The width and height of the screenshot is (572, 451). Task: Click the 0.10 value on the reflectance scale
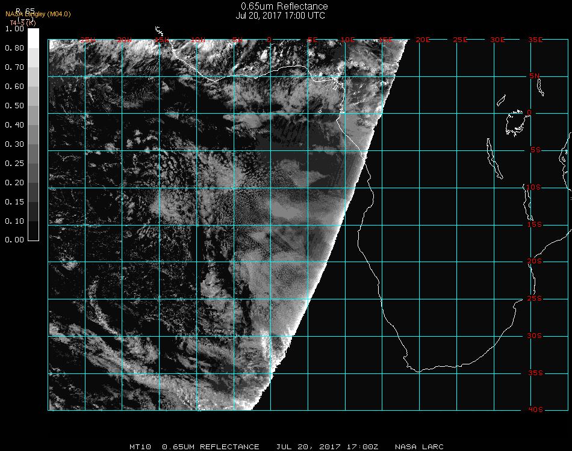[14, 221]
